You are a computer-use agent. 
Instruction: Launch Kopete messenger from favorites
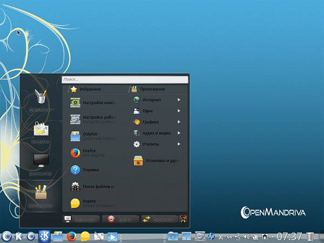tap(93, 204)
